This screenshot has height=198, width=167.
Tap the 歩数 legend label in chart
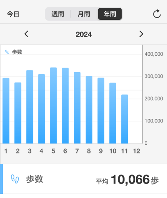[x=17, y=52]
